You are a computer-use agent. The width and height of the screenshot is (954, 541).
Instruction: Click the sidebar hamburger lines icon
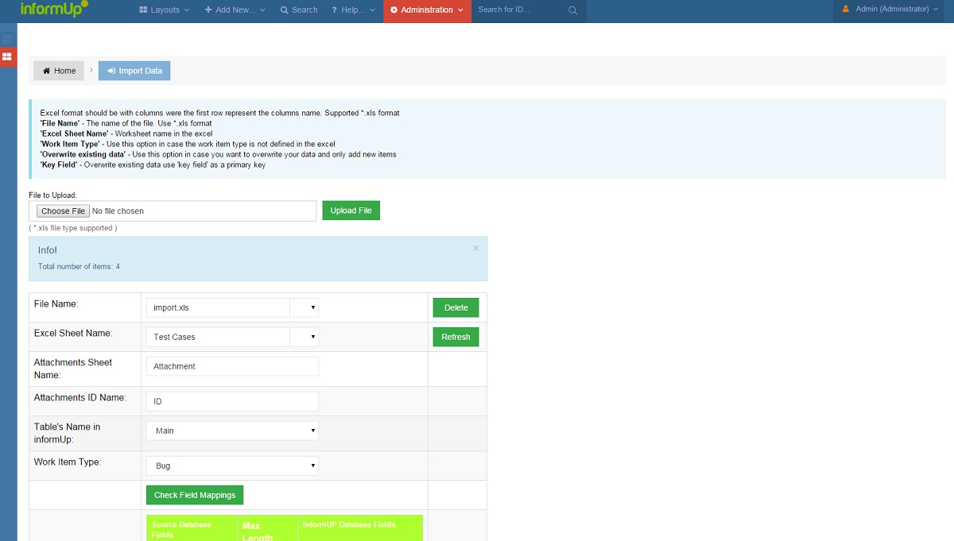click(7, 38)
